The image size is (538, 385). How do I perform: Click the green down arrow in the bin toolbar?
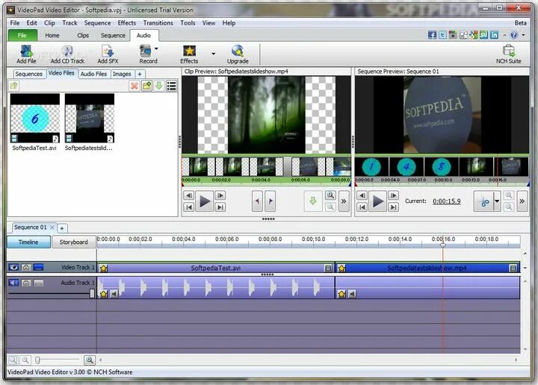pyautogui.click(x=158, y=86)
